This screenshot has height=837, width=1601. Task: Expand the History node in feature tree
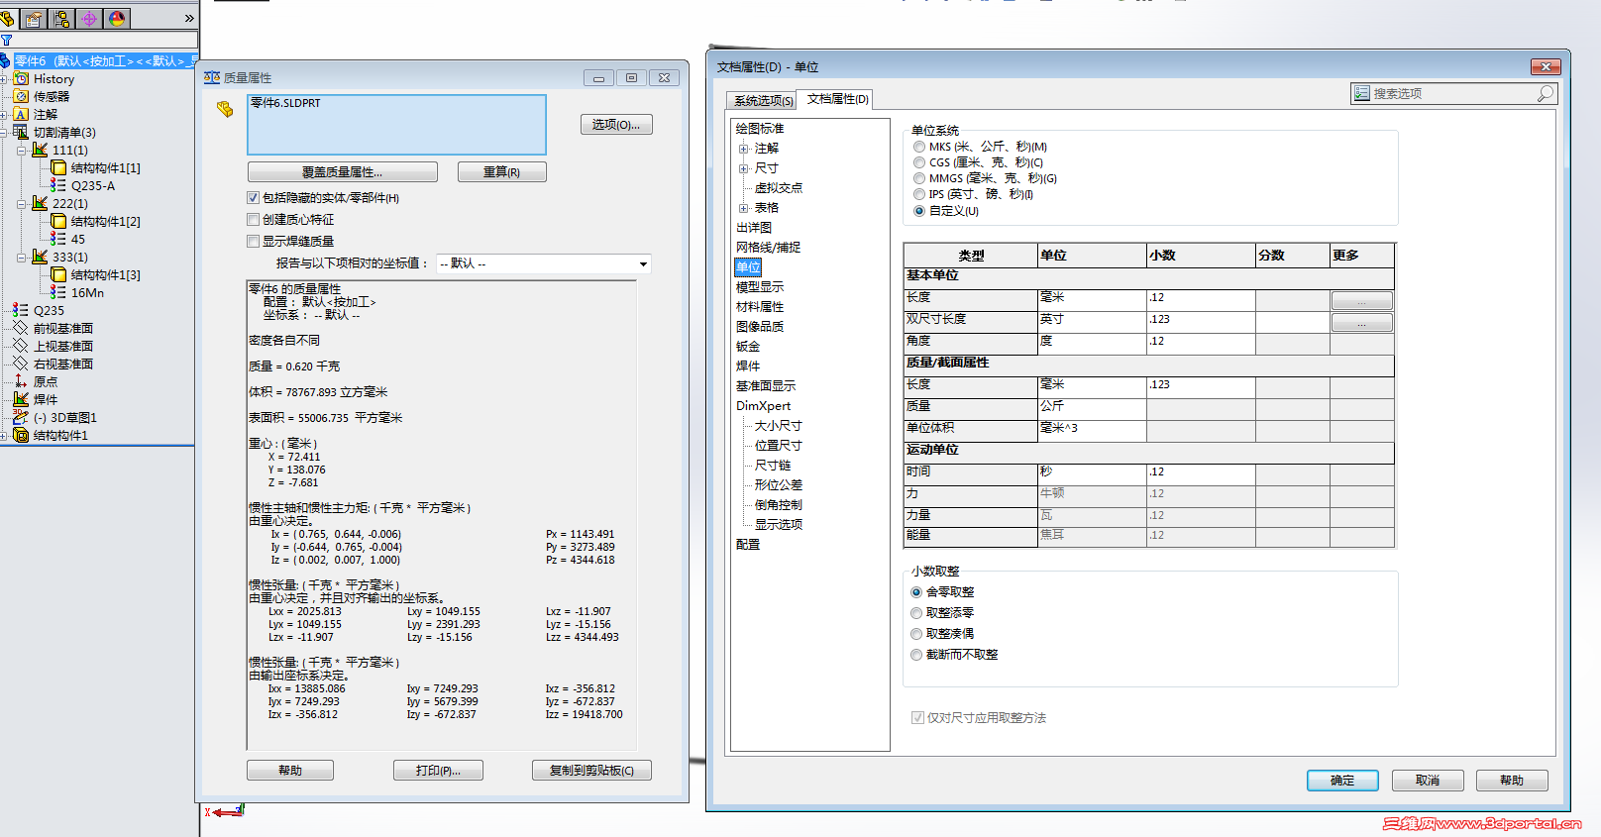[4, 79]
